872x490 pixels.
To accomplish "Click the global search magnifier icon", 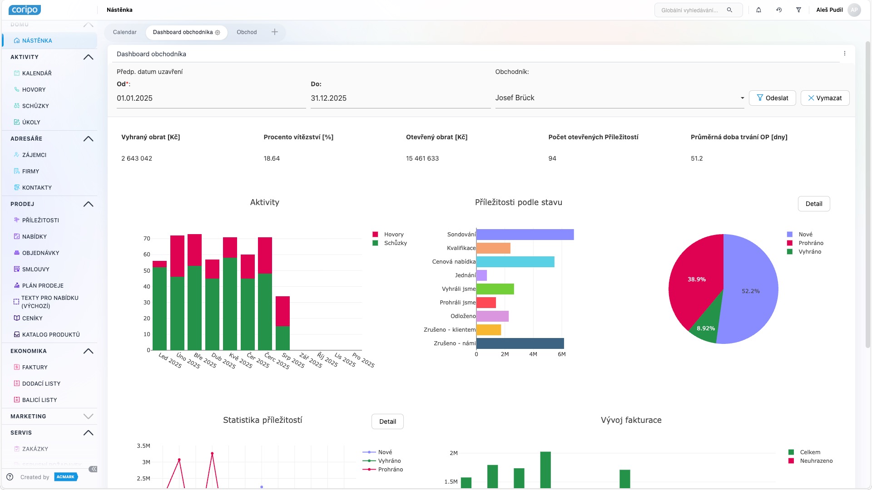I will click(x=729, y=10).
